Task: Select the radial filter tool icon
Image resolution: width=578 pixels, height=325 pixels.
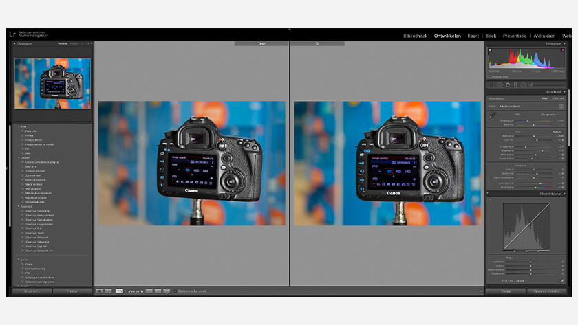Action: 523,85
